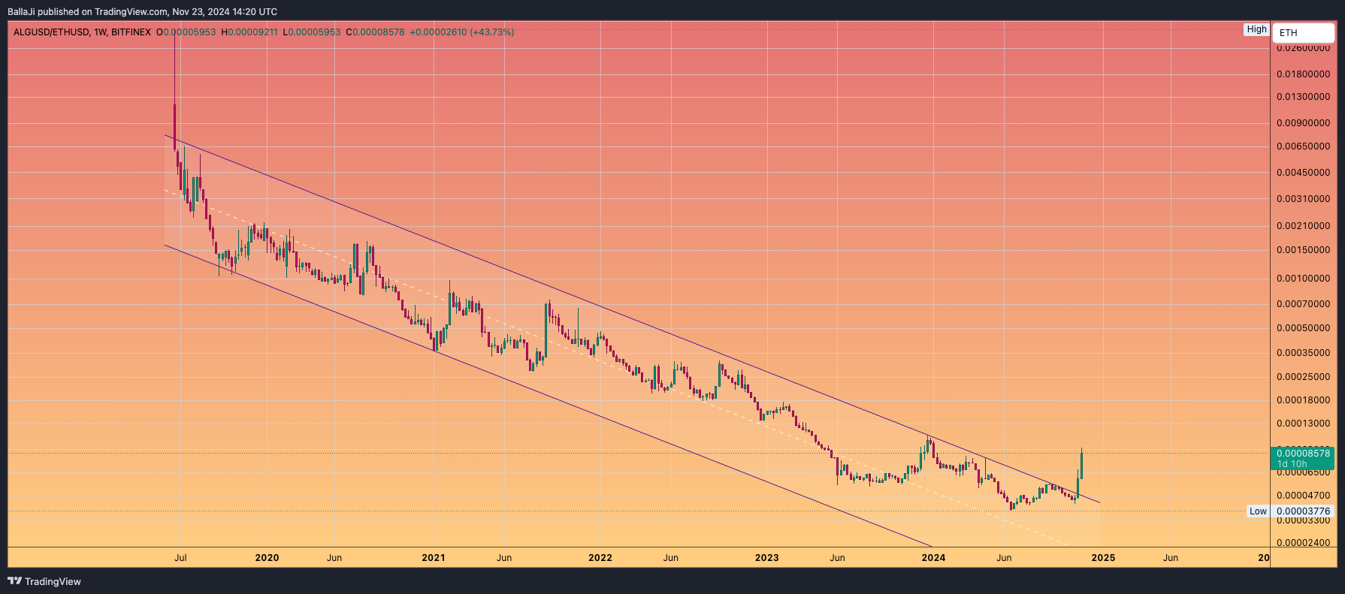Screen dimensions: 1345x594
Task: Click the 0.01300000 price axis label
Action: (x=1303, y=97)
